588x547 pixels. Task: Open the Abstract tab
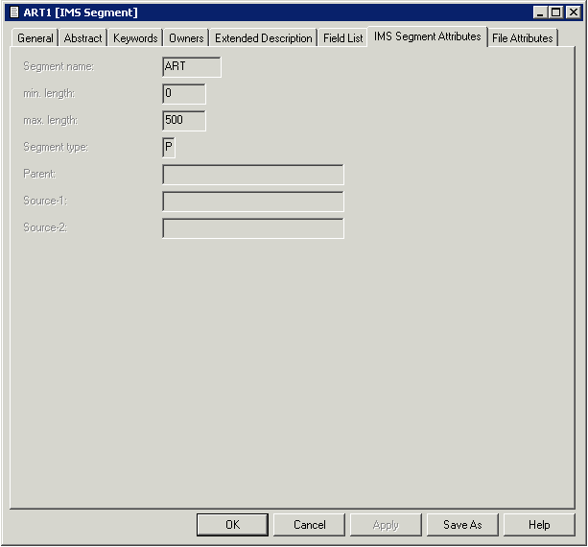pyautogui.click(x=82, y=38)
